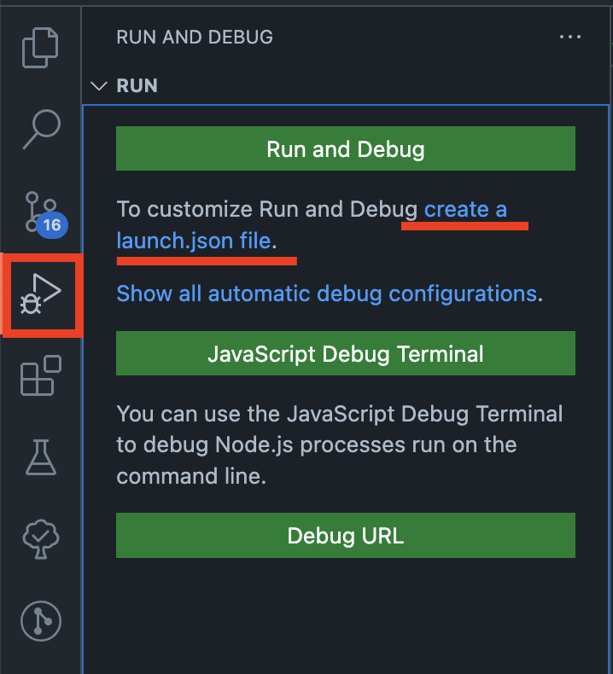Screen dimensions: 613x674
Task: Click the RUN section header label
Action: pos(137,85)
